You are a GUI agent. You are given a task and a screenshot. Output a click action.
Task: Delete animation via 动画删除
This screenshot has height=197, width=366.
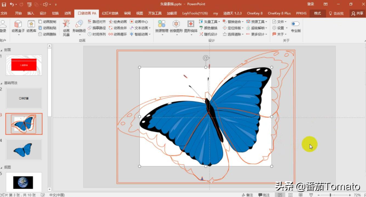point(47,34)
